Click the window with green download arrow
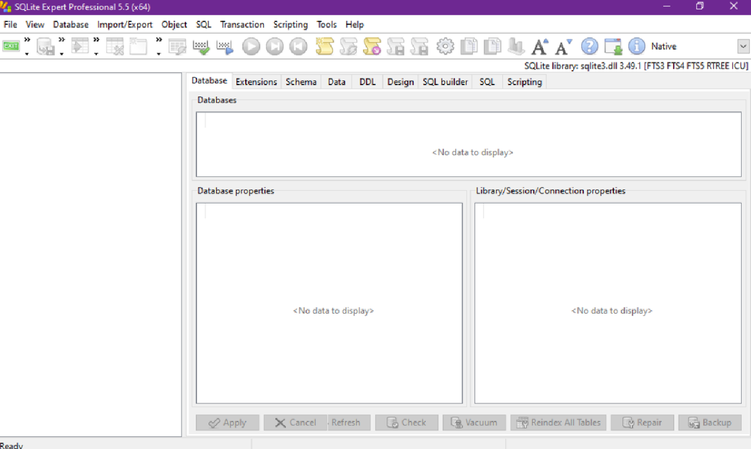 (613, 47)
